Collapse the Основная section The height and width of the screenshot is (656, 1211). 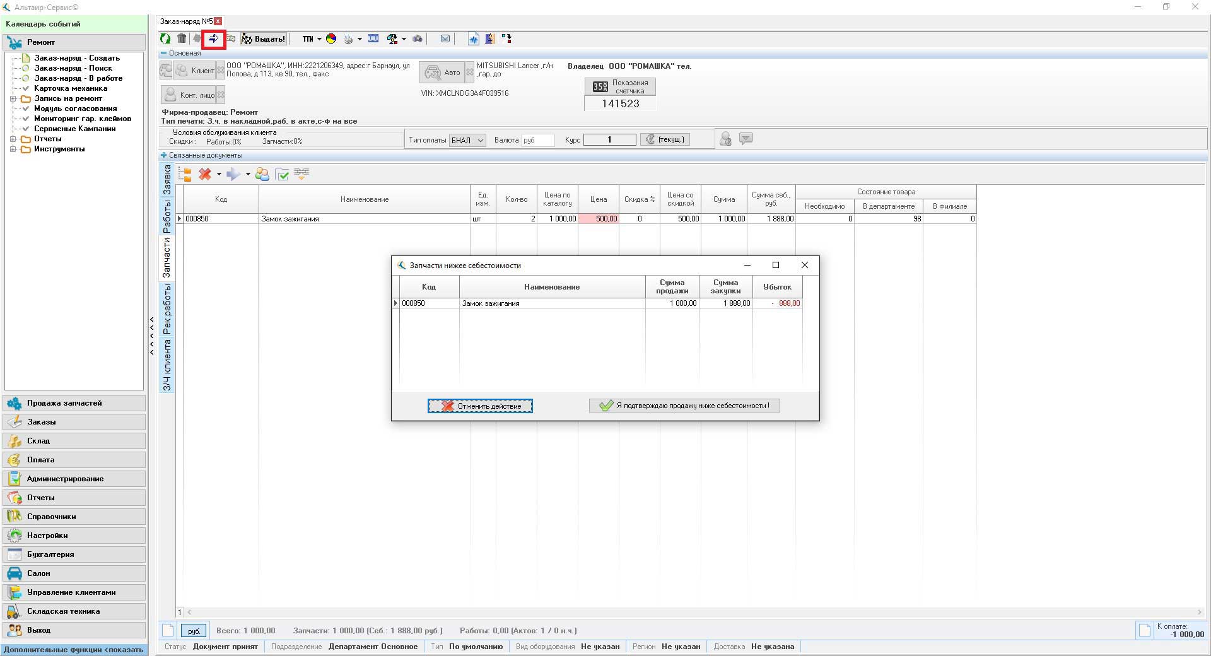point(164,54)
